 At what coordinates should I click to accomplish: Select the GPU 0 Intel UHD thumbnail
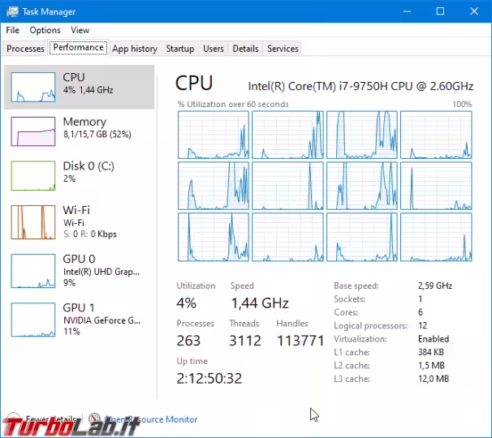pos(33,271)
